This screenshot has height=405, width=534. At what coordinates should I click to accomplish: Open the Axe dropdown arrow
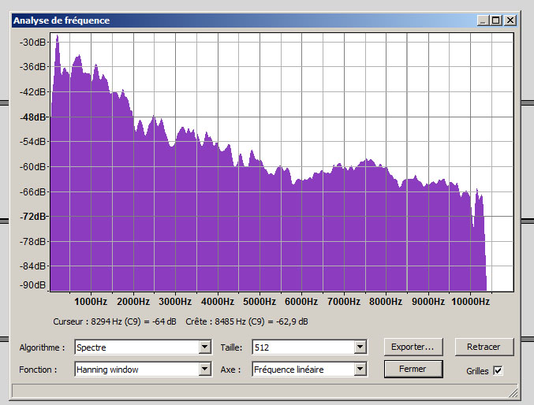pyautogui.click(x=360, y=369)
